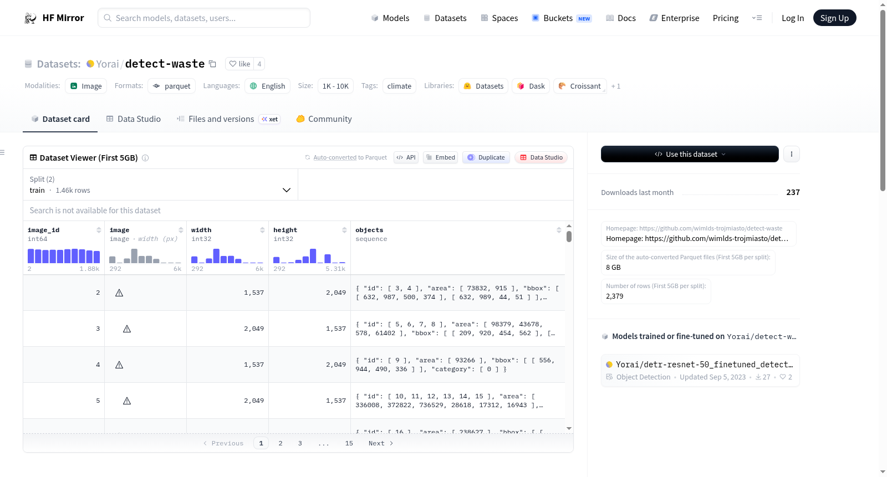The height and width of the screenshot is (477, 887).
Task: Click the Dask library tag
Action: tap(531, 86)
